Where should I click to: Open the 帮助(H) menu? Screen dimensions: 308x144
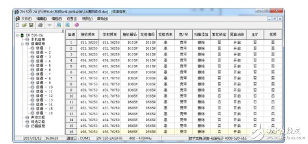click(102, 19)
